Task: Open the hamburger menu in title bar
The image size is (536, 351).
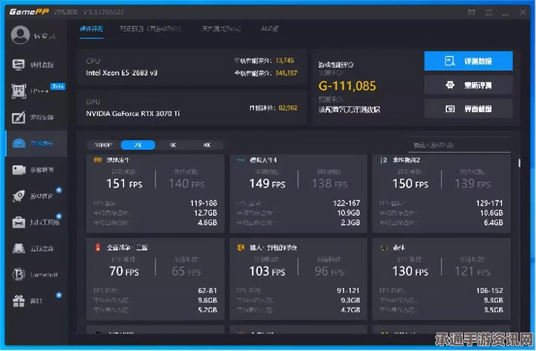Action: [489, 12]
